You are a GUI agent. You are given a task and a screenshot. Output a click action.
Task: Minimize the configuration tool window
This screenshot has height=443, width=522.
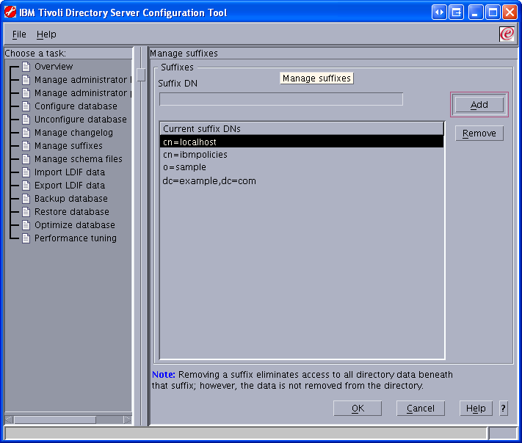click(x=476, y=12)
